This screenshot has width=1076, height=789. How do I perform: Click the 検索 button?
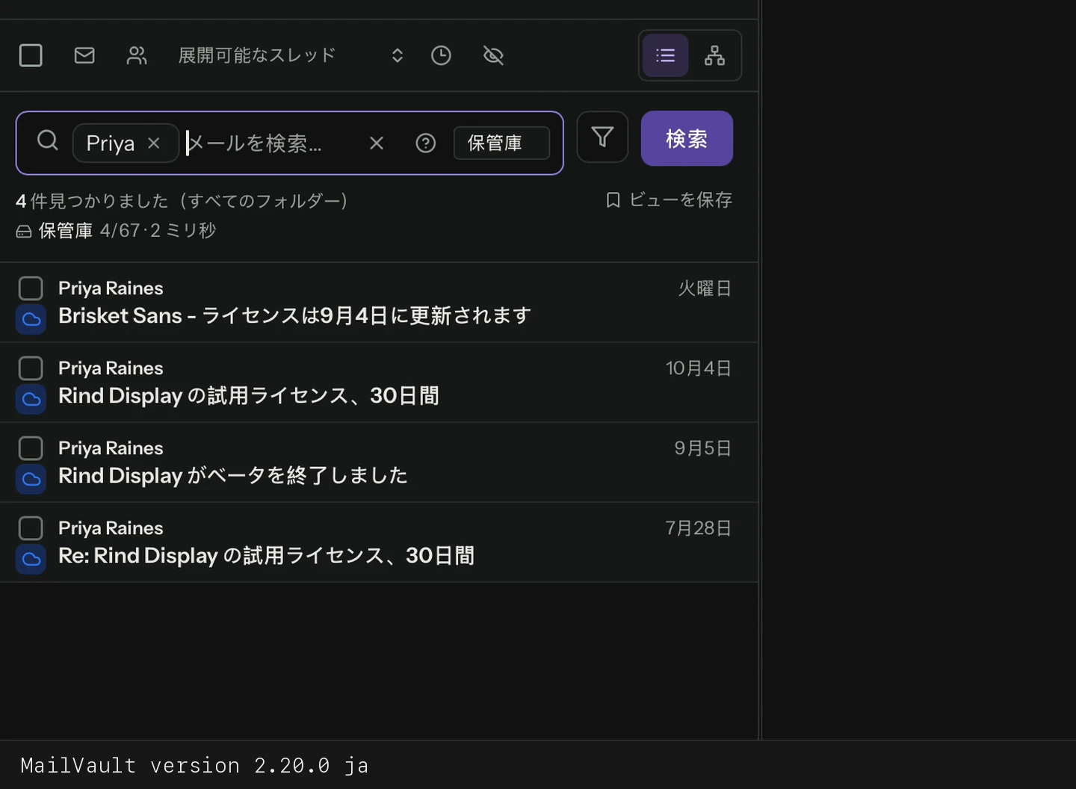coord(687,138)
